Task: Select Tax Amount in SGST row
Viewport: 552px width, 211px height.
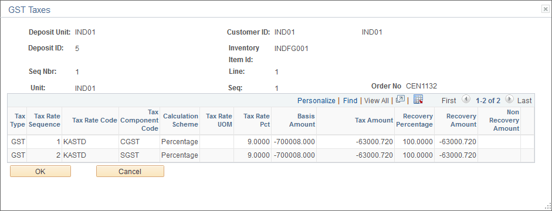Action: coord(374,155)
